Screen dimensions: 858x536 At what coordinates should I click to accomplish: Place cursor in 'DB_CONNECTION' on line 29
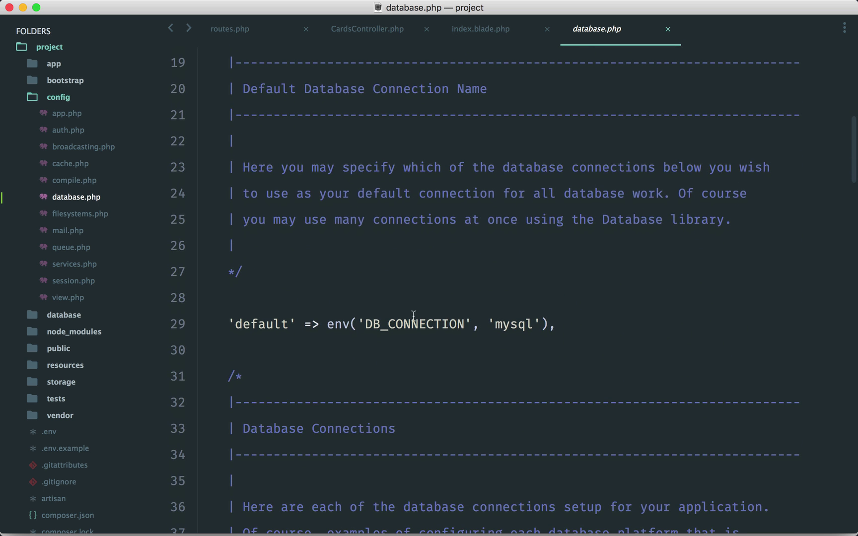[x=414, y=324]
